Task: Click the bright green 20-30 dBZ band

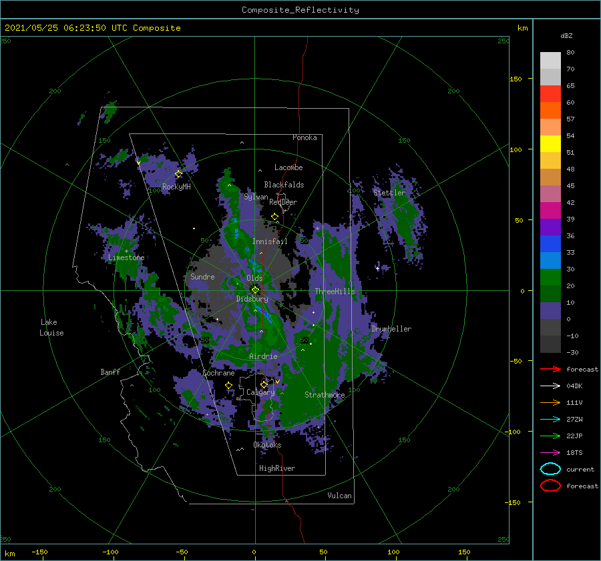Action: tap(550, 277)
